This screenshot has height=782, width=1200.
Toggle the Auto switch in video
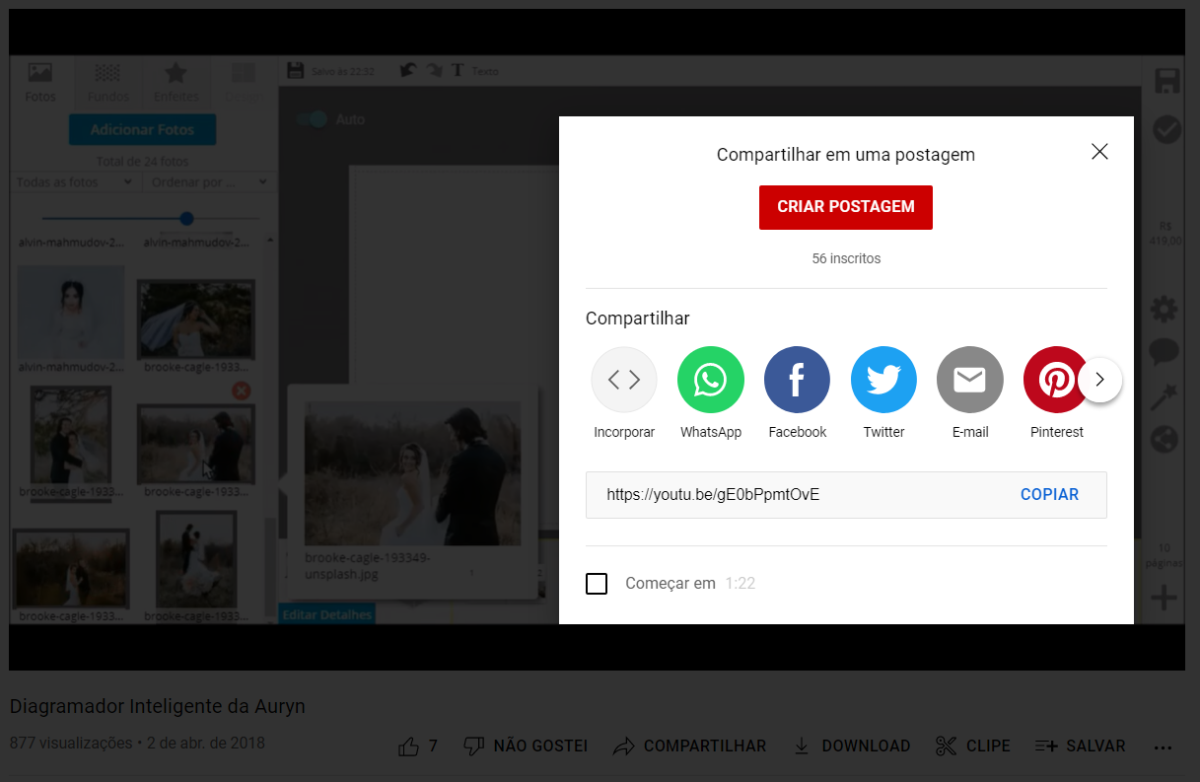pos(313,119)
